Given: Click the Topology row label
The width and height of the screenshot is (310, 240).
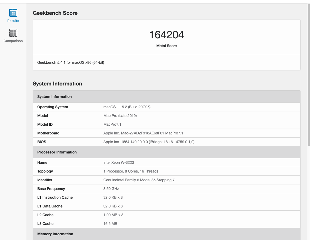Looking at the screenshot, I should point(45,171).
